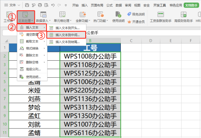Select row 11 header
The height and width of the screenshot is (138, 201).
point(4,133)
